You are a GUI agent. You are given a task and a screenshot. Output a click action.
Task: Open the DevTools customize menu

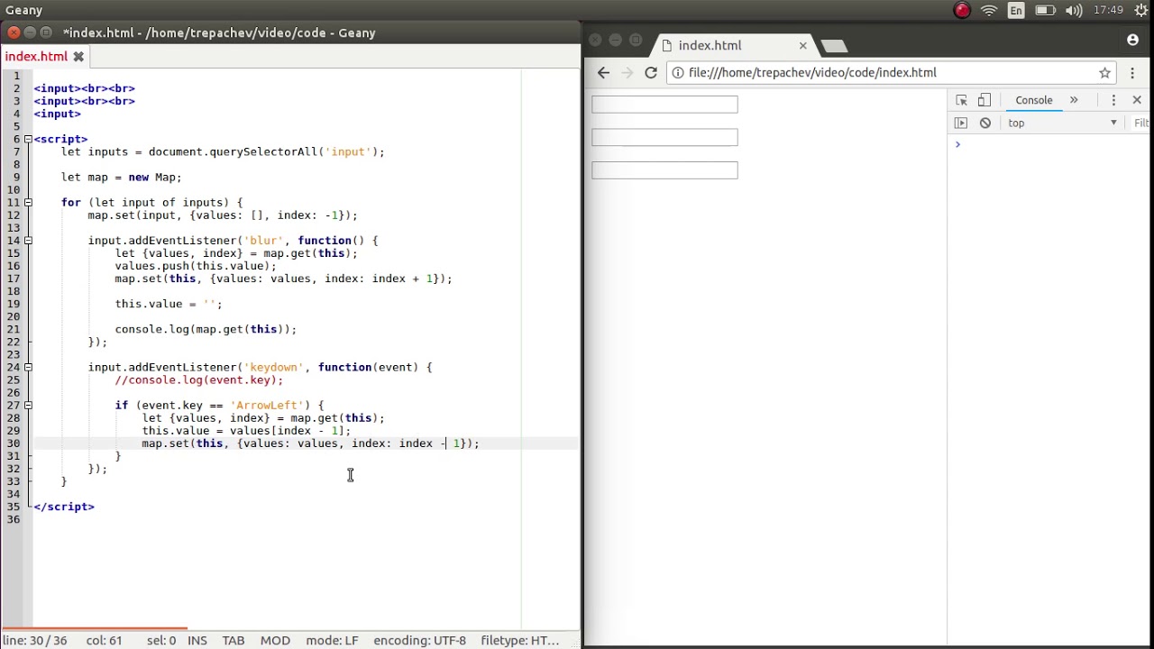coord(1113,100)
